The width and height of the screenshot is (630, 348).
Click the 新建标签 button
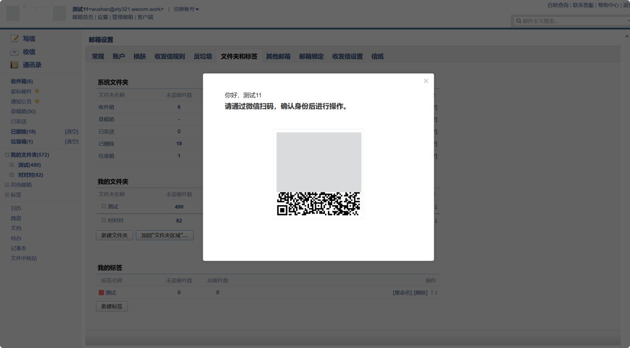point(112,306)
